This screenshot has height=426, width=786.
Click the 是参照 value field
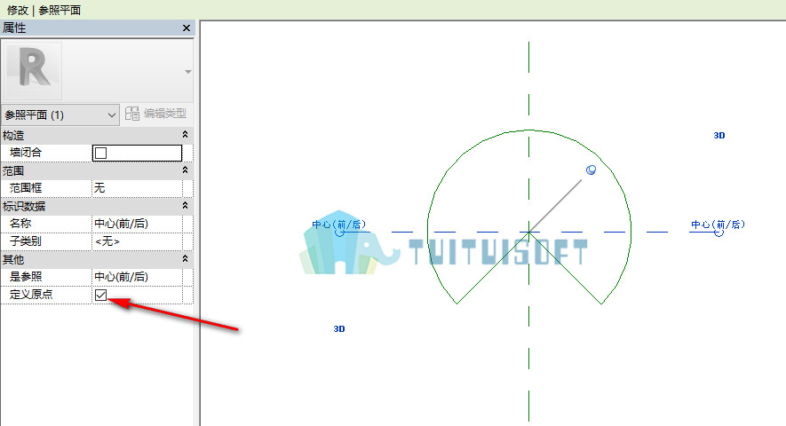click(137, 277)
